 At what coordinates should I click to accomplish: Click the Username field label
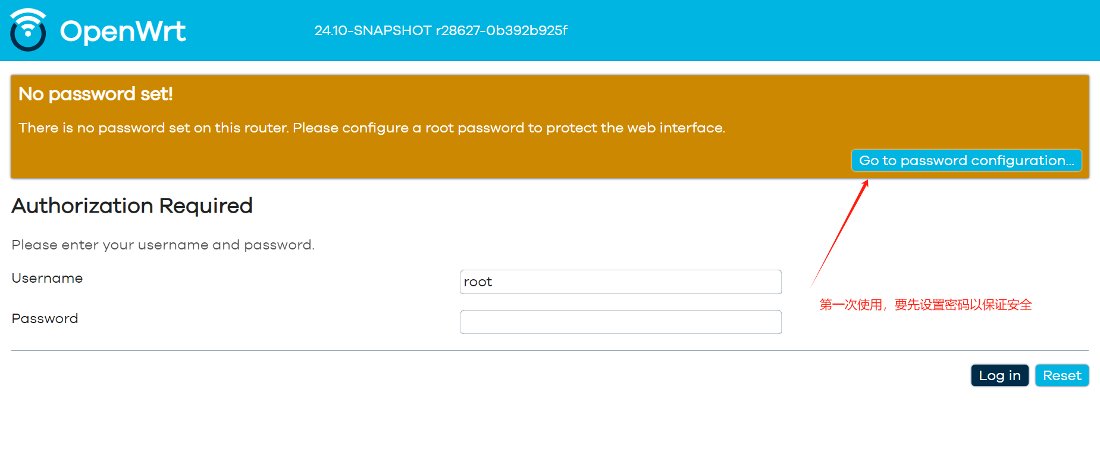coord(47,278)
